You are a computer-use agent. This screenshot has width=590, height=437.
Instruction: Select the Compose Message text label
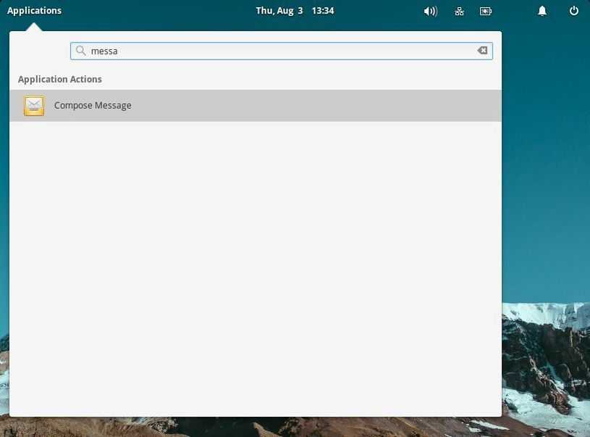(93, 106)
